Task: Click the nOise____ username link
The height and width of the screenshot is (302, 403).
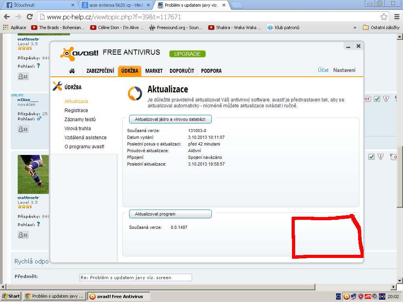Action: pyautogui.click(x=28, y=99)
